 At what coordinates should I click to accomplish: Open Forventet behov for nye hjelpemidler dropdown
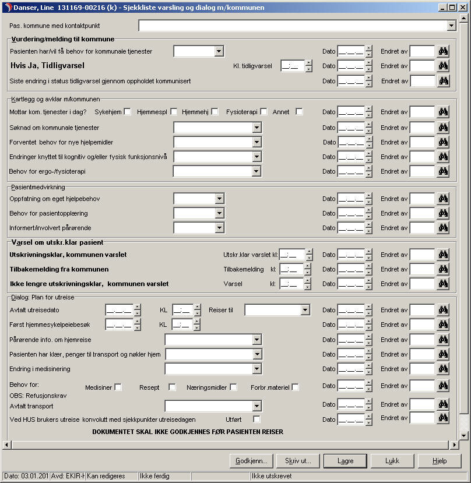256,142
